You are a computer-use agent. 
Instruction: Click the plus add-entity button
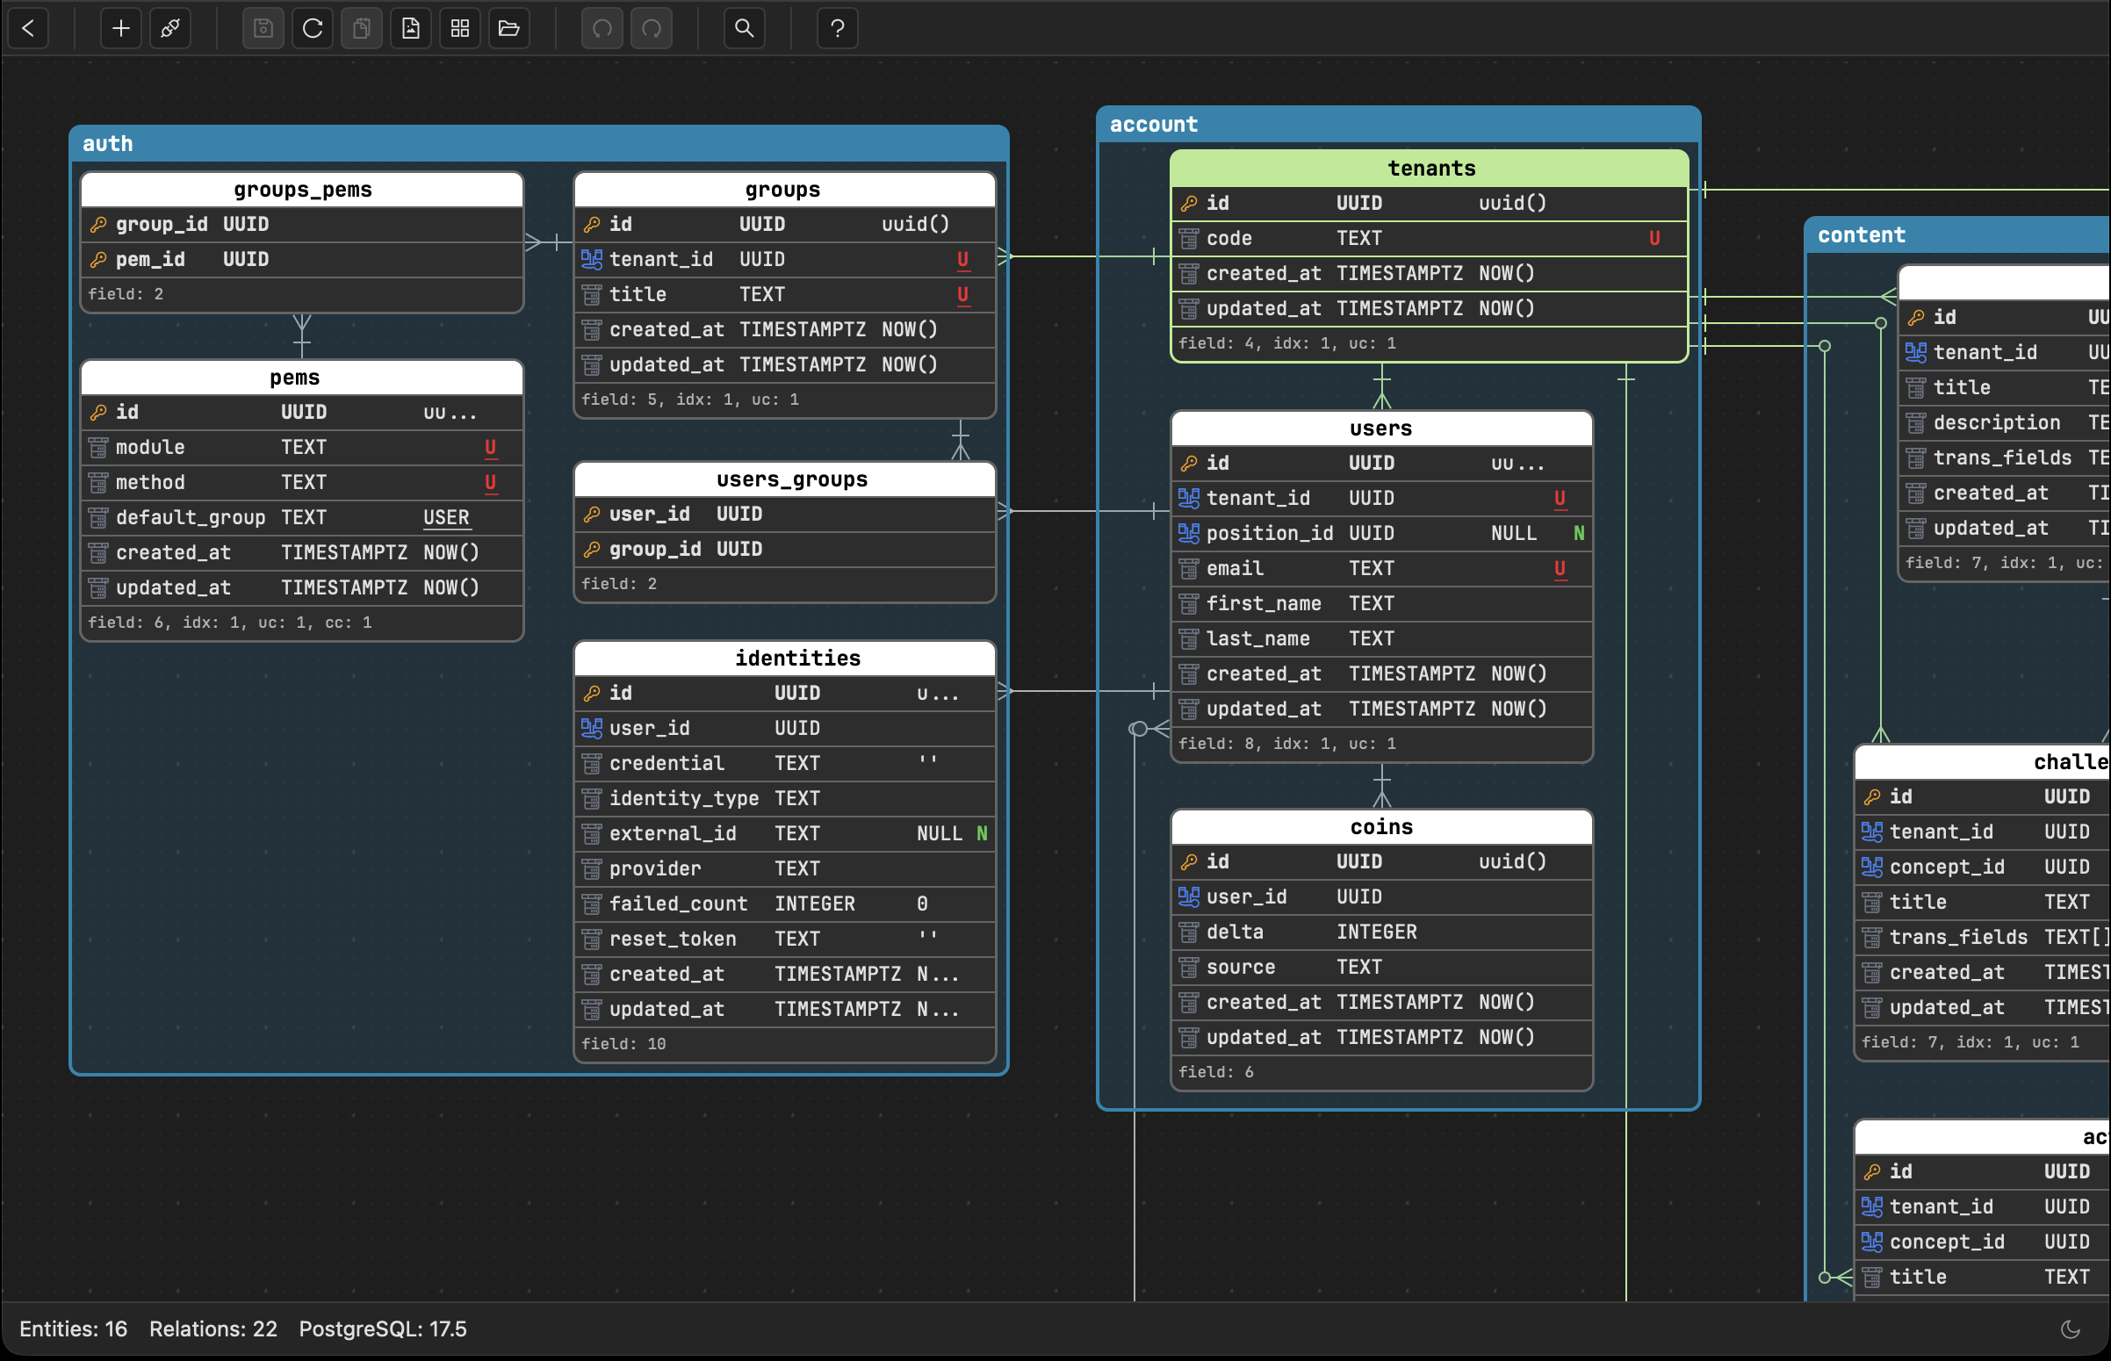[121, 28]
